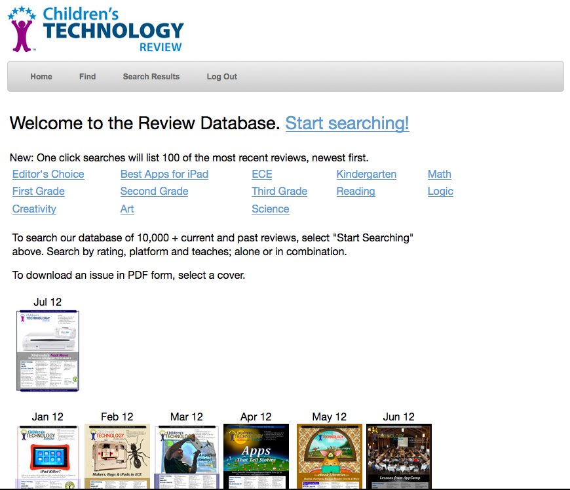Click the Science search link

pyautogui.click(x=271, y=209)
